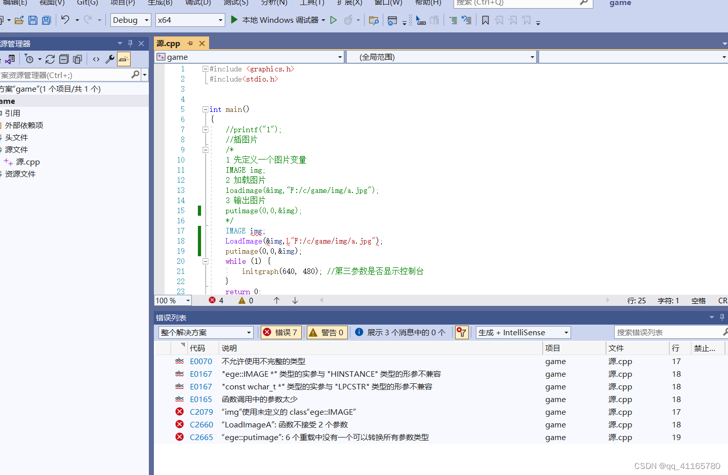Open the 生成(B) menu
The width and height of the screenshot is (728, 475).
[x=160, y=3]
